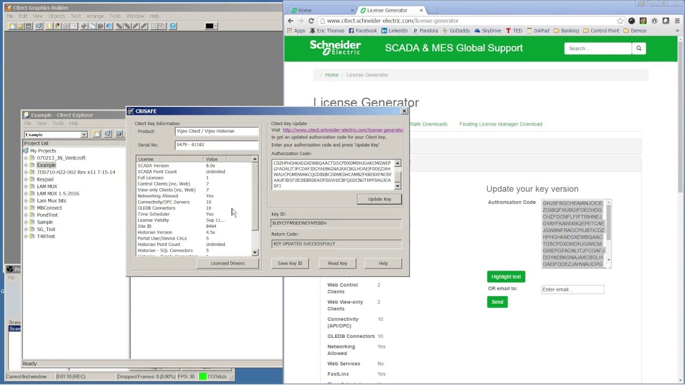Click Home breadcrumb link on web page
Image resolution: width=685 pixels, height=385 pixels.
(x=331, y=75)
